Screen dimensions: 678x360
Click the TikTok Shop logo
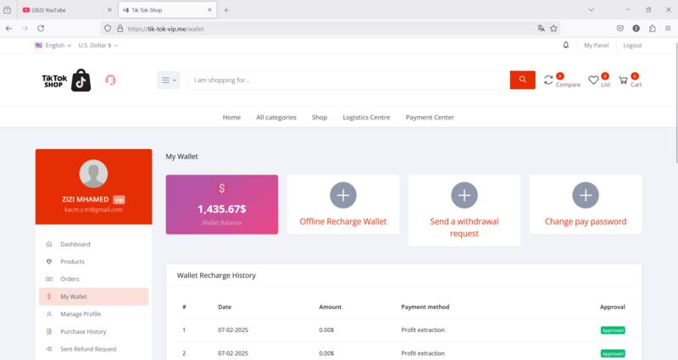[66, 80]
